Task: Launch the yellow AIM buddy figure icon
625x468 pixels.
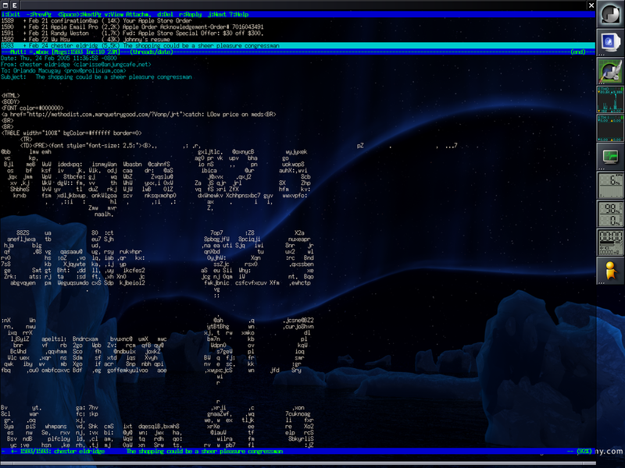Action: tap(610, 271)
